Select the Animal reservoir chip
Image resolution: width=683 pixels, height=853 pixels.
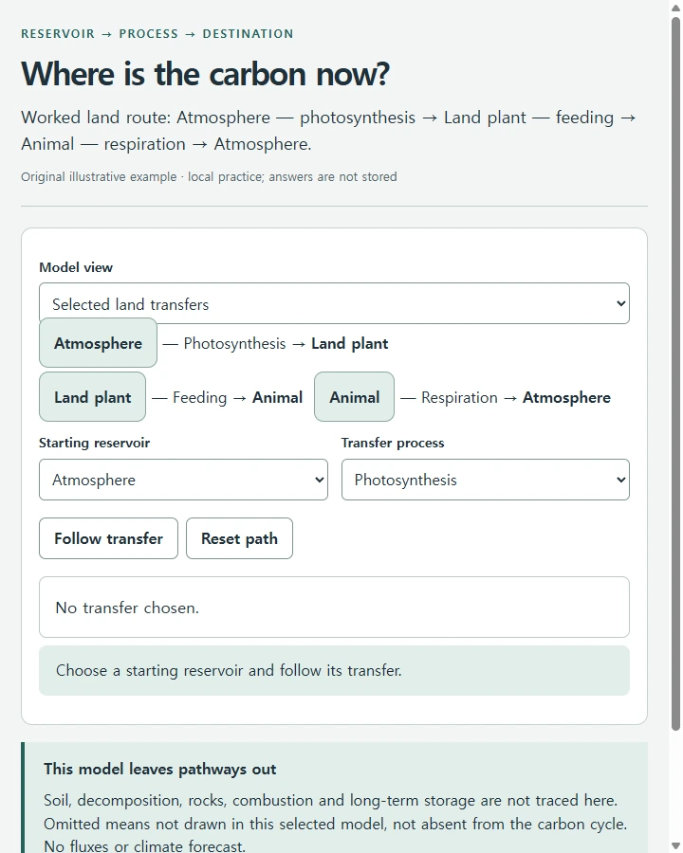(x=354, y=397)
